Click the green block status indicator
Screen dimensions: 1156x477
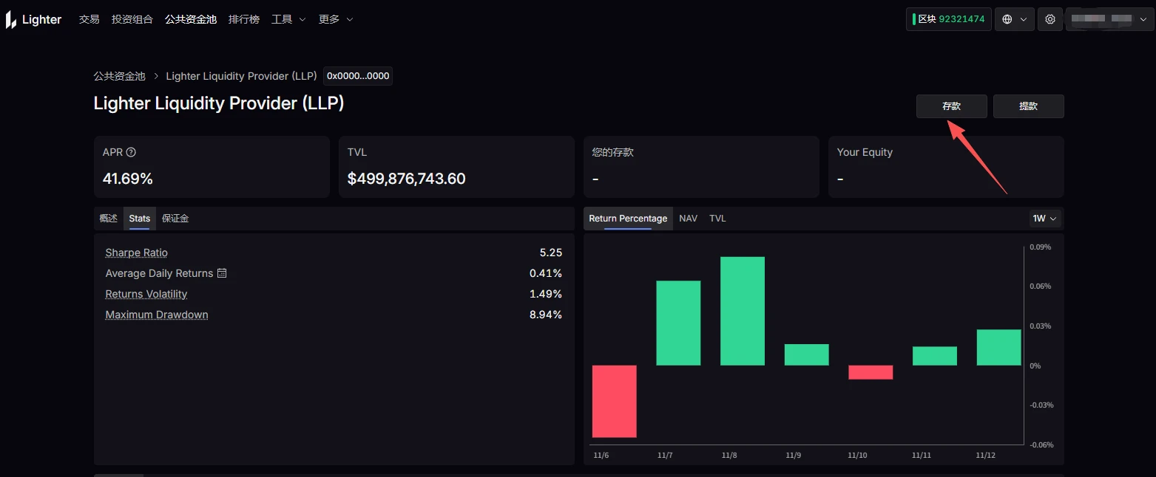(914, 19)
